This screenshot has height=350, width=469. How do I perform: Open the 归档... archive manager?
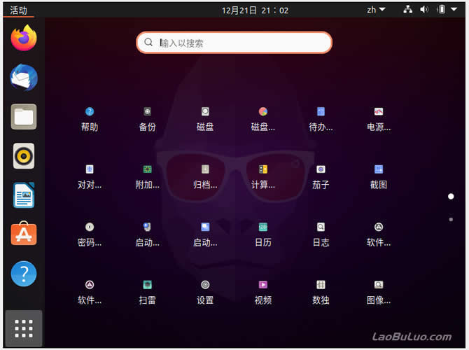point(205,177)
